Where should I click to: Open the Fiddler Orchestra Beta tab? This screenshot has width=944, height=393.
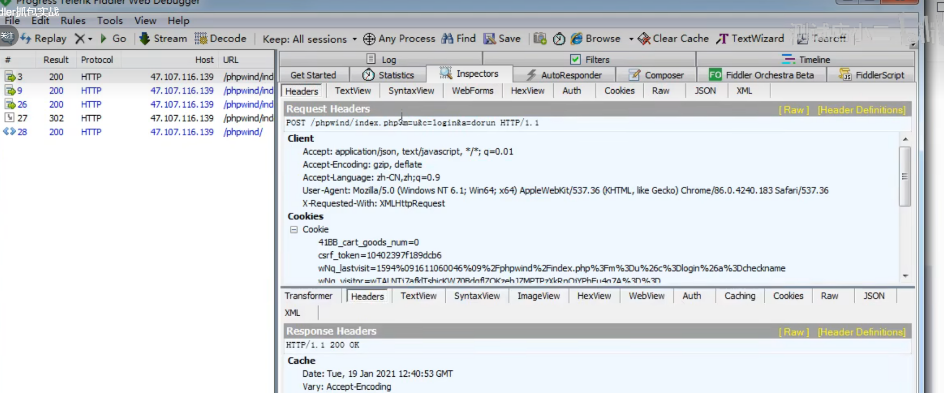(x=762, y=75)
